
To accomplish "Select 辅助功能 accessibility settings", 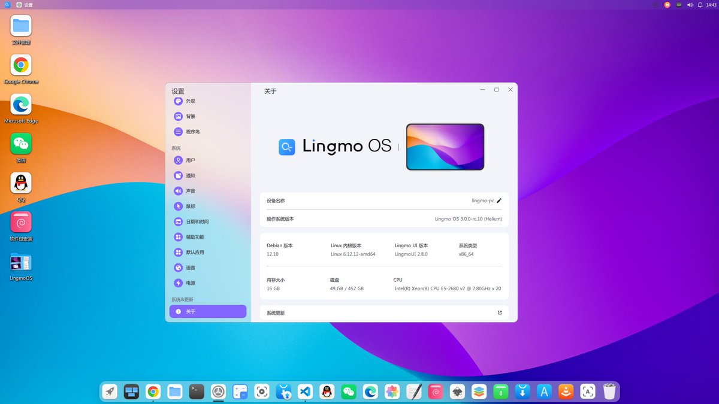I will pos(207,237).
